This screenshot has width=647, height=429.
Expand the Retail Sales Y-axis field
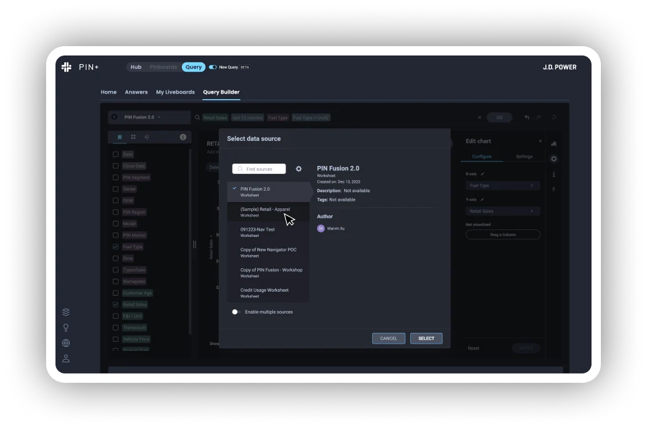[502, 211]
